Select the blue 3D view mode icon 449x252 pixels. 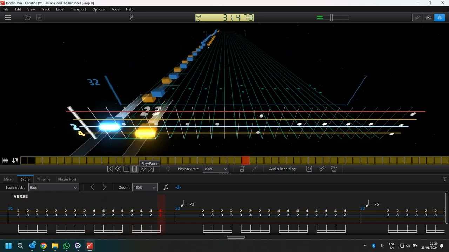pos(440,17)
